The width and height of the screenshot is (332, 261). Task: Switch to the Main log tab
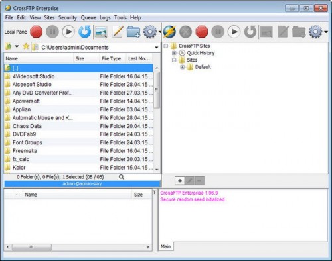166,246
